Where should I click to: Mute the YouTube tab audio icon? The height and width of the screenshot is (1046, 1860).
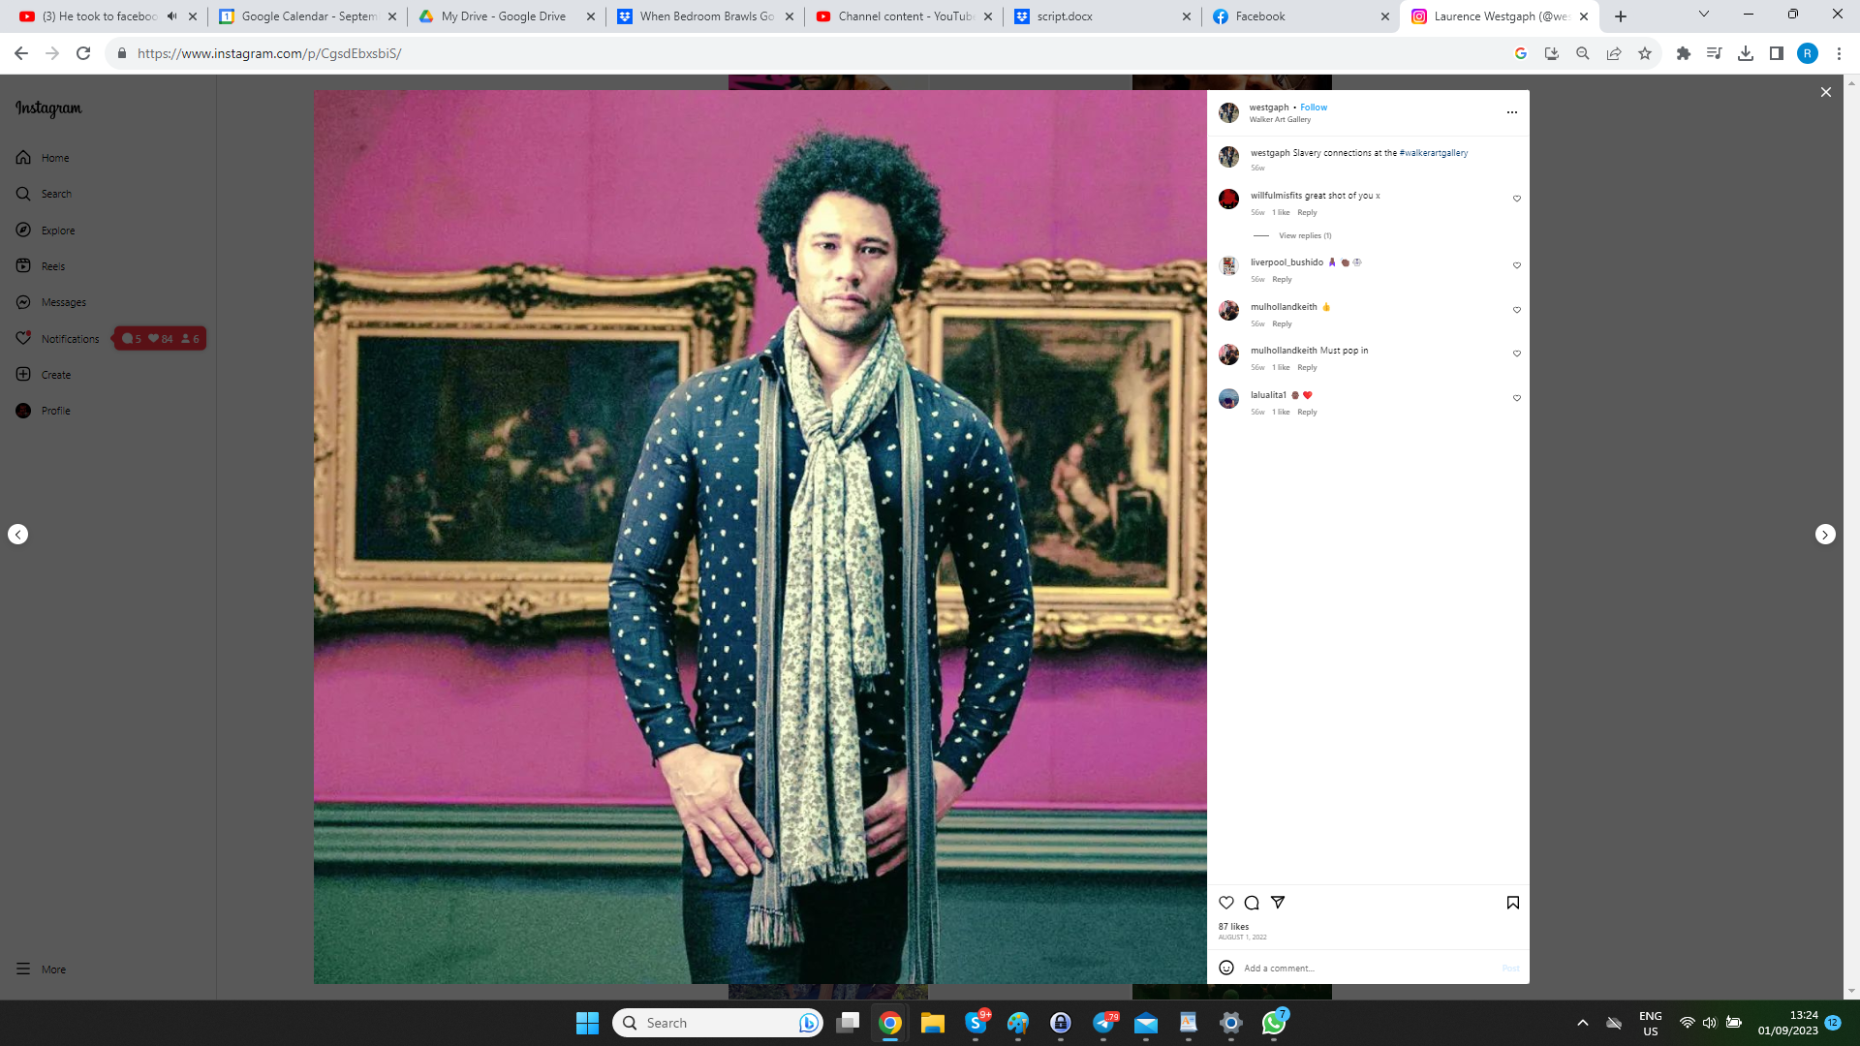[x=172, y=16]
